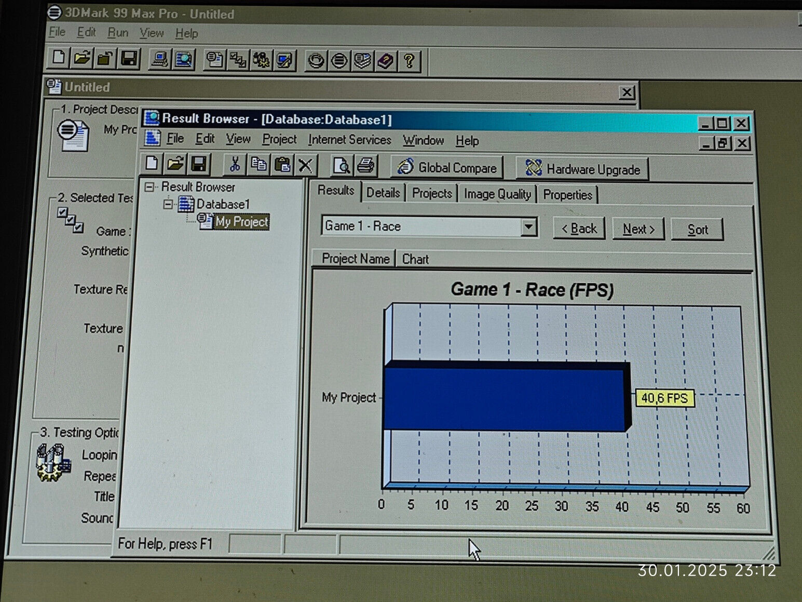This screenshot has width=802, height=602.
Task: Click Project description icon in 3DMark toolbar
Action: coord(214,60)
